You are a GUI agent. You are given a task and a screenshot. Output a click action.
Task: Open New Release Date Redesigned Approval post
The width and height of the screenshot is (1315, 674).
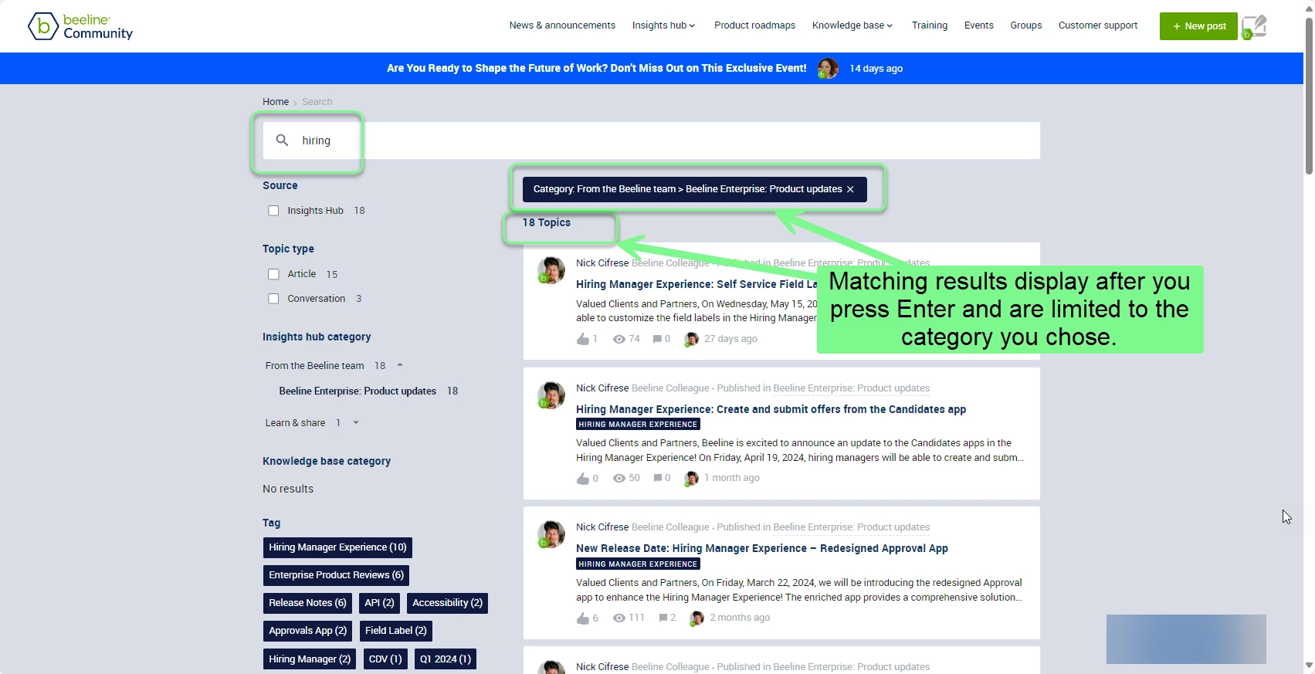click(x=762, y=548)
